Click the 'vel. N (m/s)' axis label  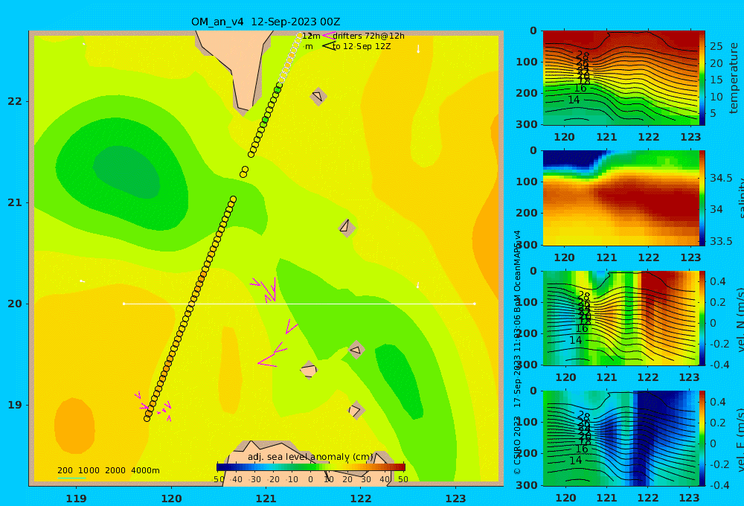(740, 319)
